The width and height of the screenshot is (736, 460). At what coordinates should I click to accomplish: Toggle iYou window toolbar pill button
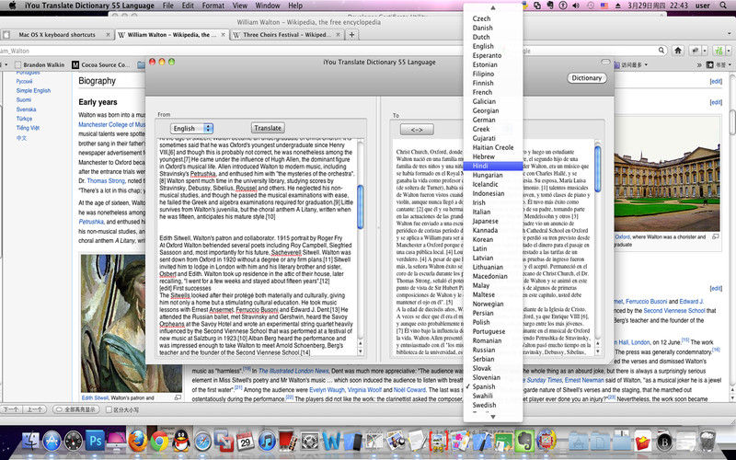(x=605, y=62)
